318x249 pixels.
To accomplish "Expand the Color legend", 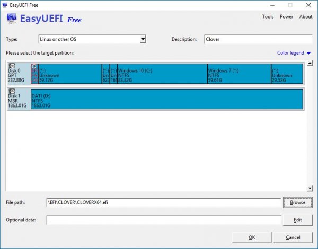I will (x=294, y=53).
